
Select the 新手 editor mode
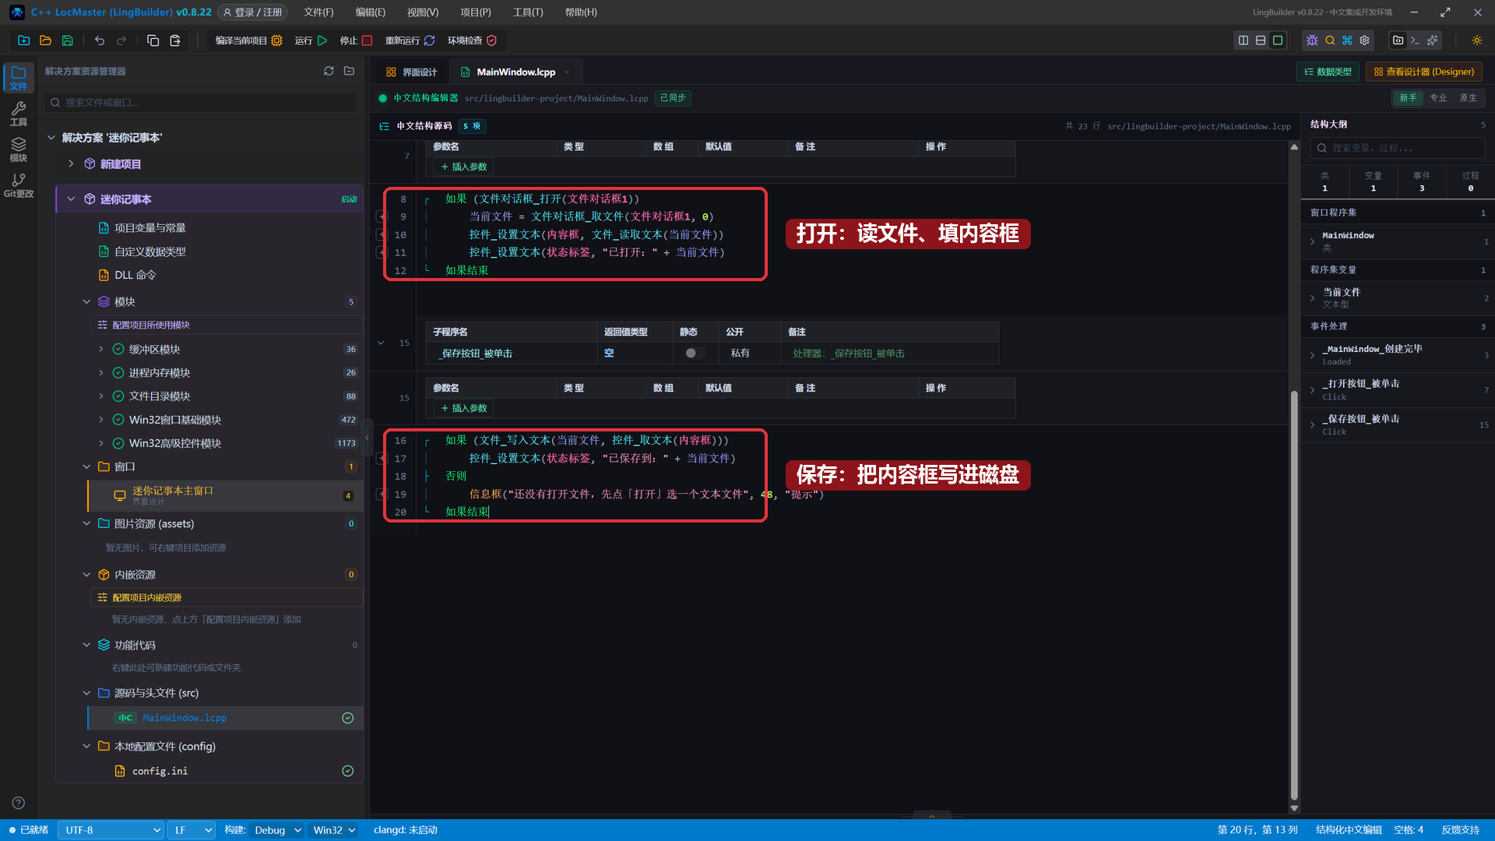(1408, 98)
